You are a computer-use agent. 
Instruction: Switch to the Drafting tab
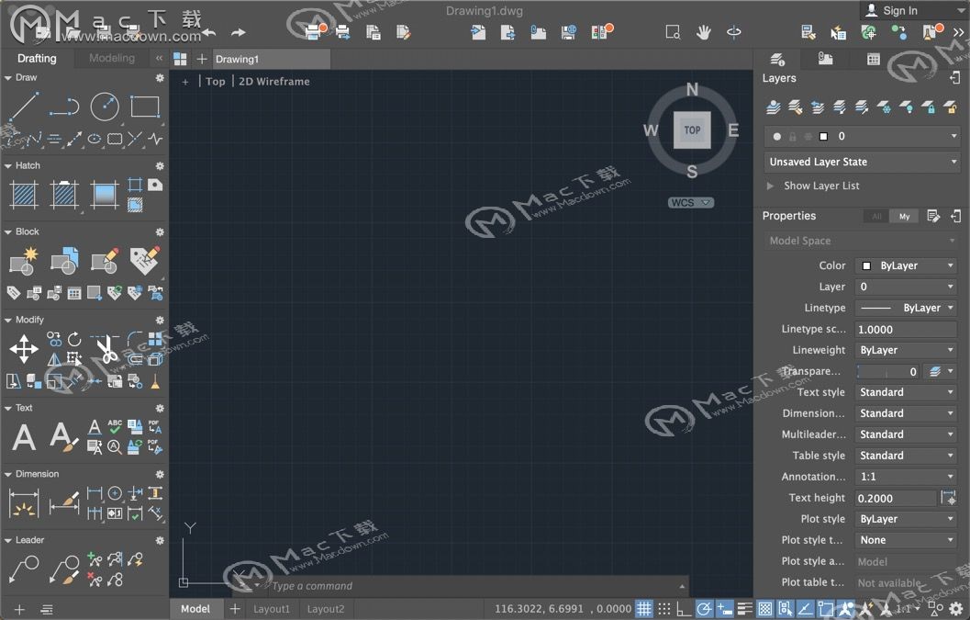point(37,58)
